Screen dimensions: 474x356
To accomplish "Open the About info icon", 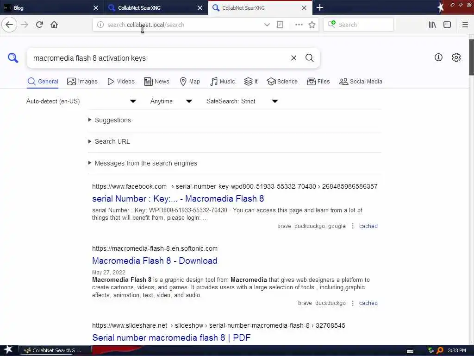I will click(438, 57).
